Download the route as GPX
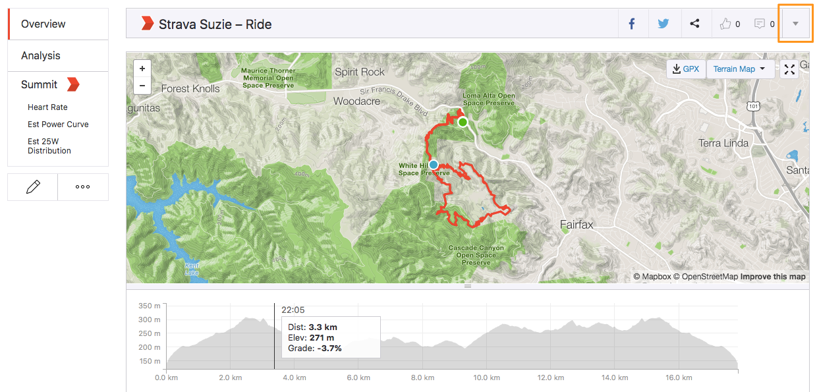817x392 pixels. point(685,68)
